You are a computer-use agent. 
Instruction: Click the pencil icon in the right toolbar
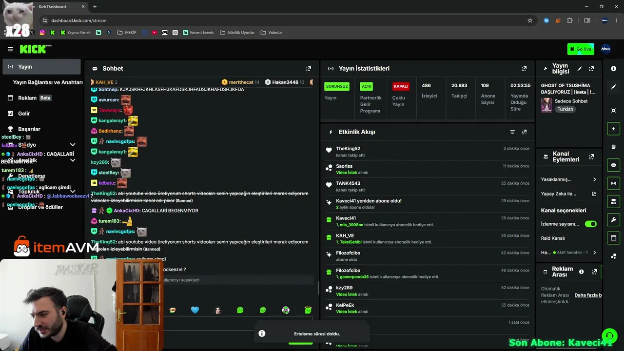[x=614, y=87]
